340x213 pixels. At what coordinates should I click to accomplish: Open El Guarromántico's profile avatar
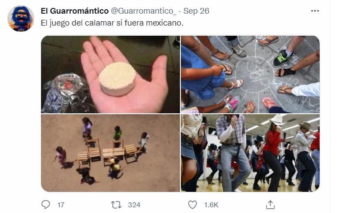click(21, 19)
